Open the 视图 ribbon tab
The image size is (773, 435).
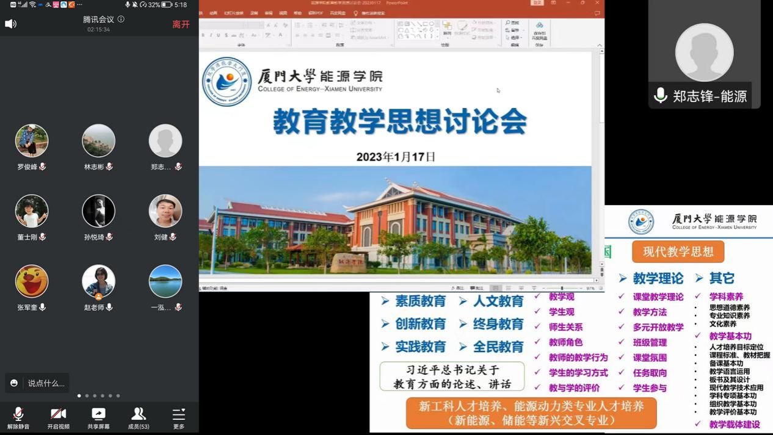[283, 13]
